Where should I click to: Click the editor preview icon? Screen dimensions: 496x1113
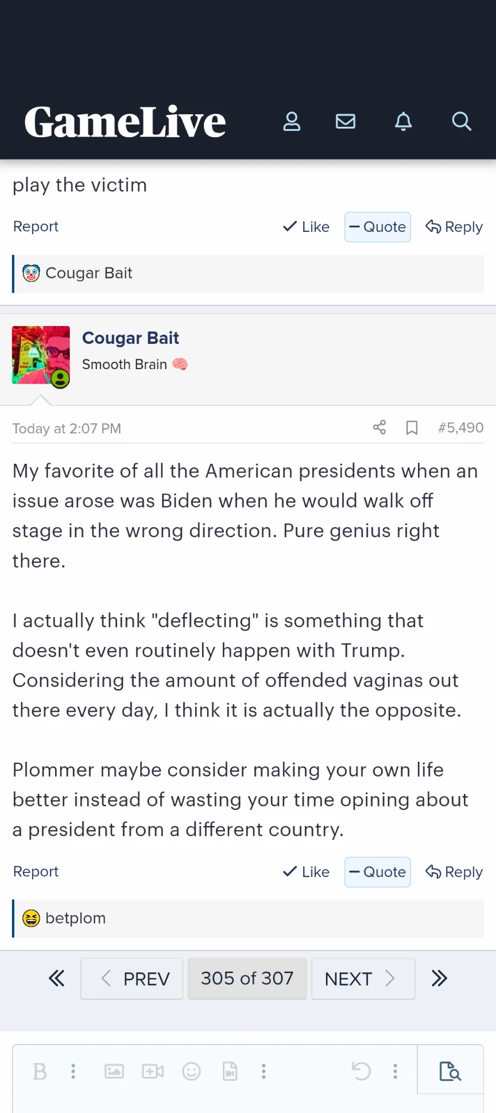point(450,1071)
